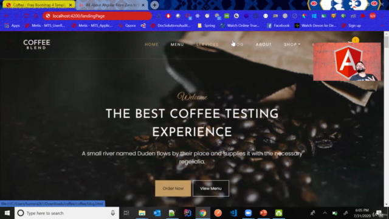Open Metis - MTS_Applic bookmark
The image size is (389, 219).
click(92, 26)
